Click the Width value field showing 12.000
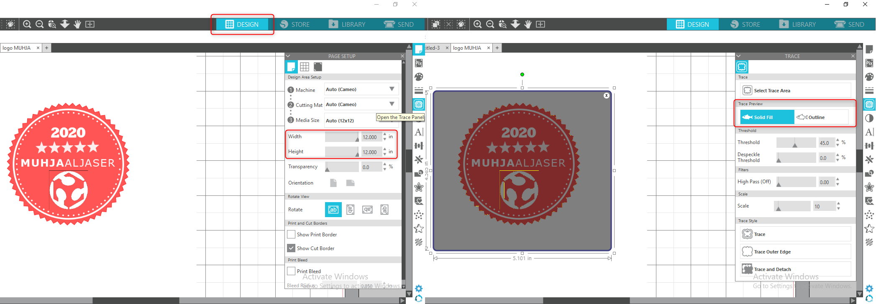Image resolution: width=876 pixels, height=304 pixels. pos(371,137)
